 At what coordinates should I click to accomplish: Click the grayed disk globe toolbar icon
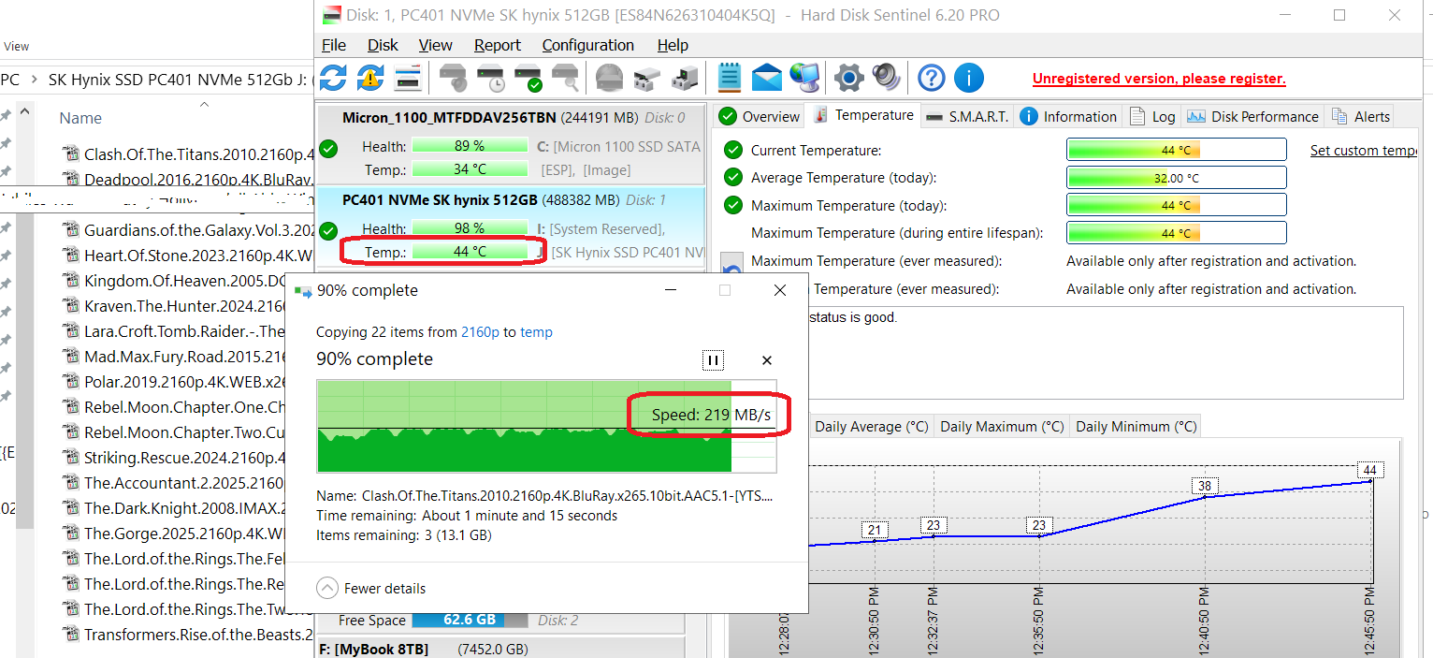[609, 78]
